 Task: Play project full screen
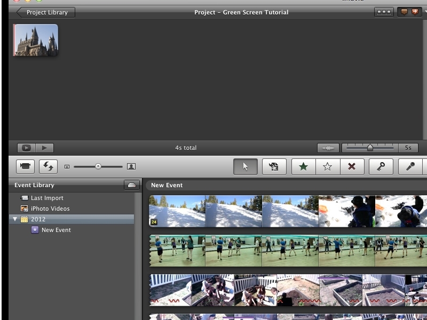tap(26, 148)
